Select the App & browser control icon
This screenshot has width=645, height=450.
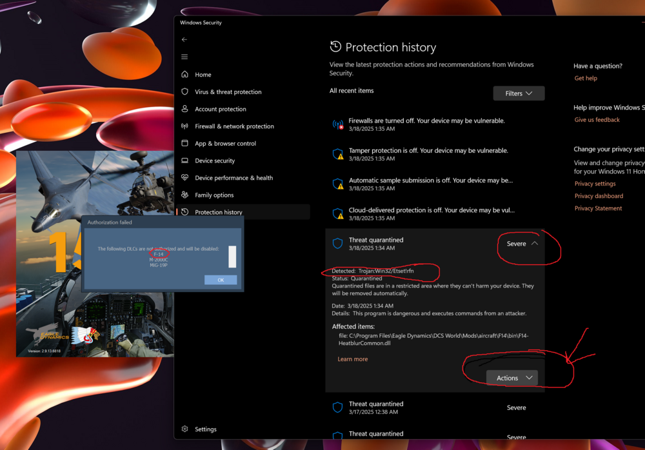coord(184,143)
